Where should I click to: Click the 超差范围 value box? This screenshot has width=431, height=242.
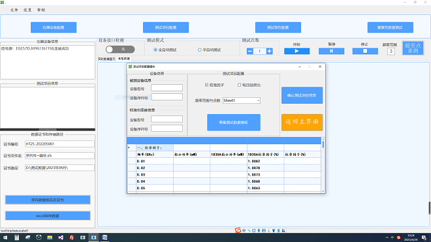point(391,52)
